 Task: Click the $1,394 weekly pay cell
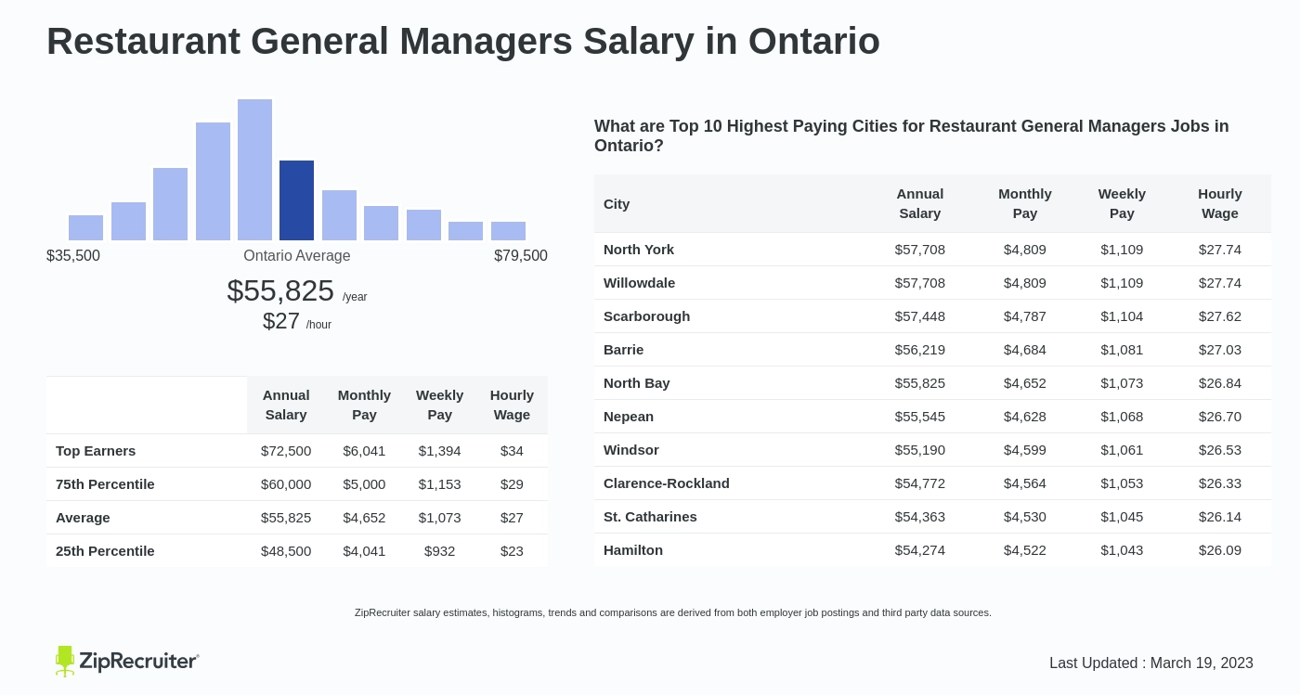click(x=440, y=451)
